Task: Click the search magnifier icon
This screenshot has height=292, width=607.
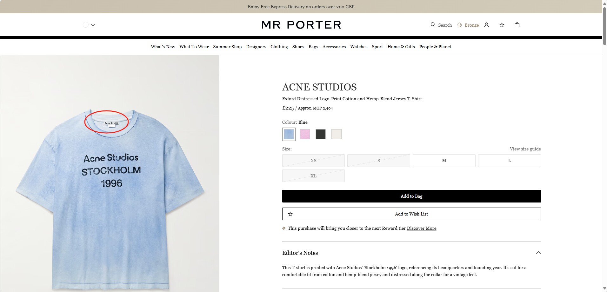Action: pos(433,25)
